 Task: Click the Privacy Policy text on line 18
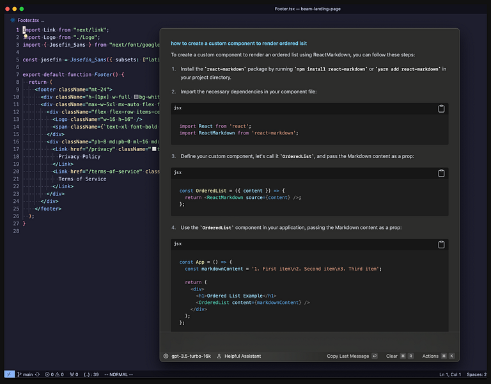[79, 156]
